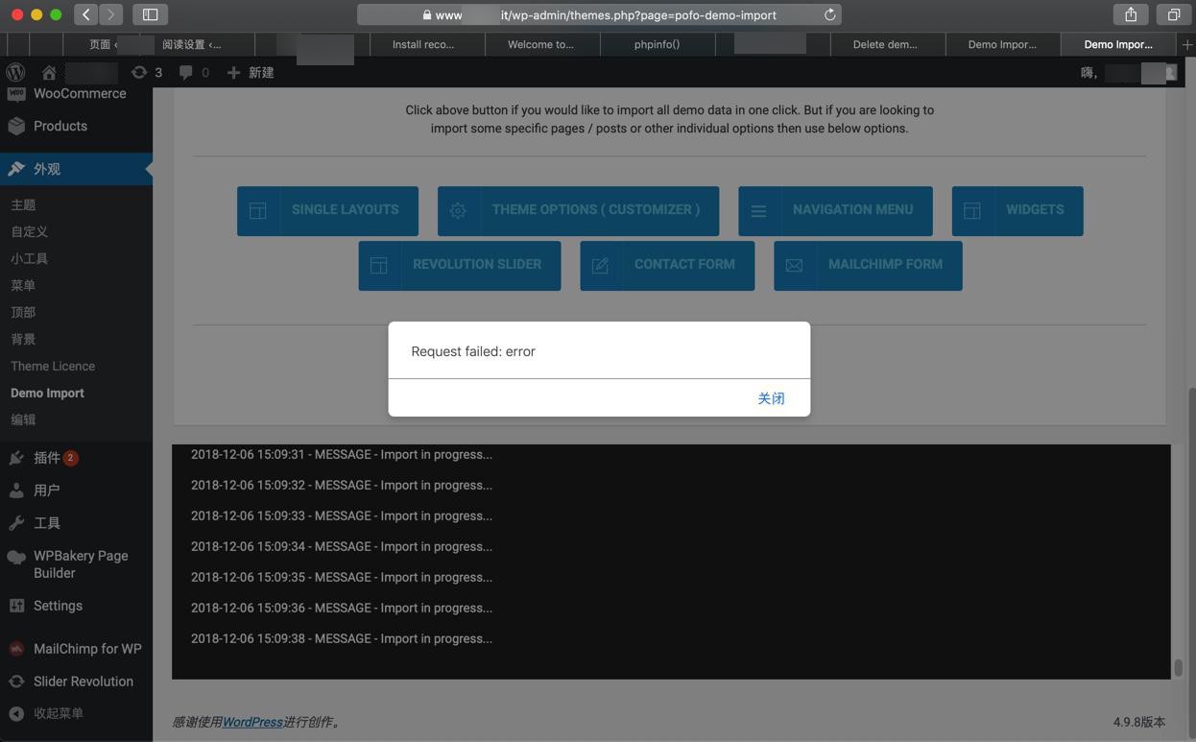Screen dimensions: 1196x742
Task: Click the MAILCHIMP FORM import button
Action: coord(868,265)
